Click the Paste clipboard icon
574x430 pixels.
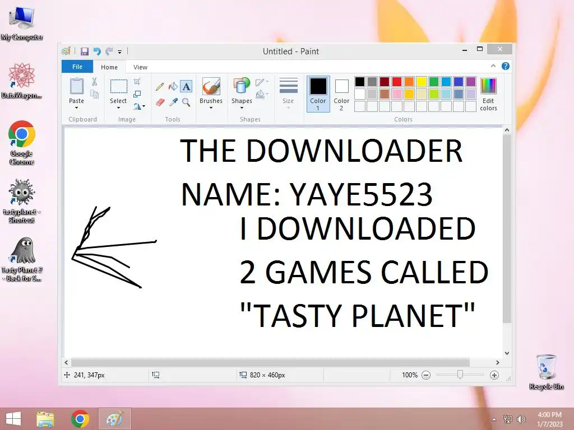pyautogui.click(x=76, y=87)
